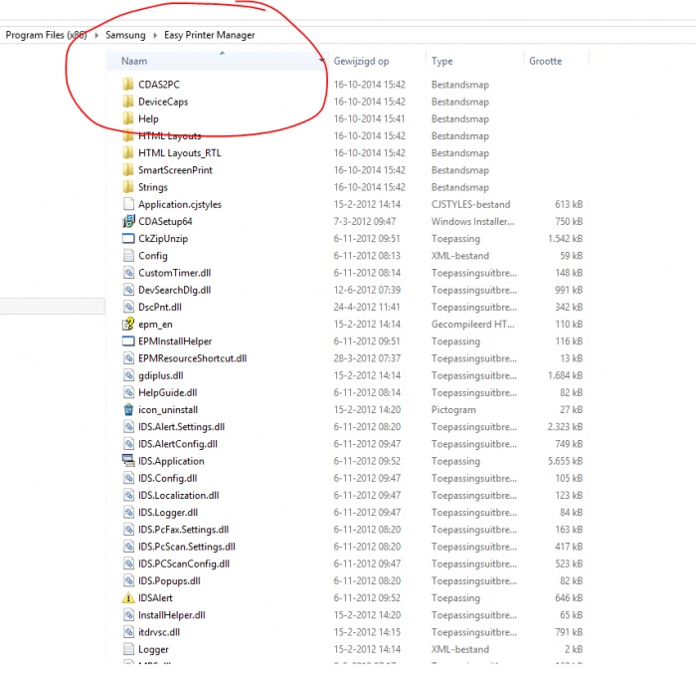Screen dimensions: 696x678
Task: Click the 1.684 kB size of gdiplus.dll
Action: click(565, 375)
